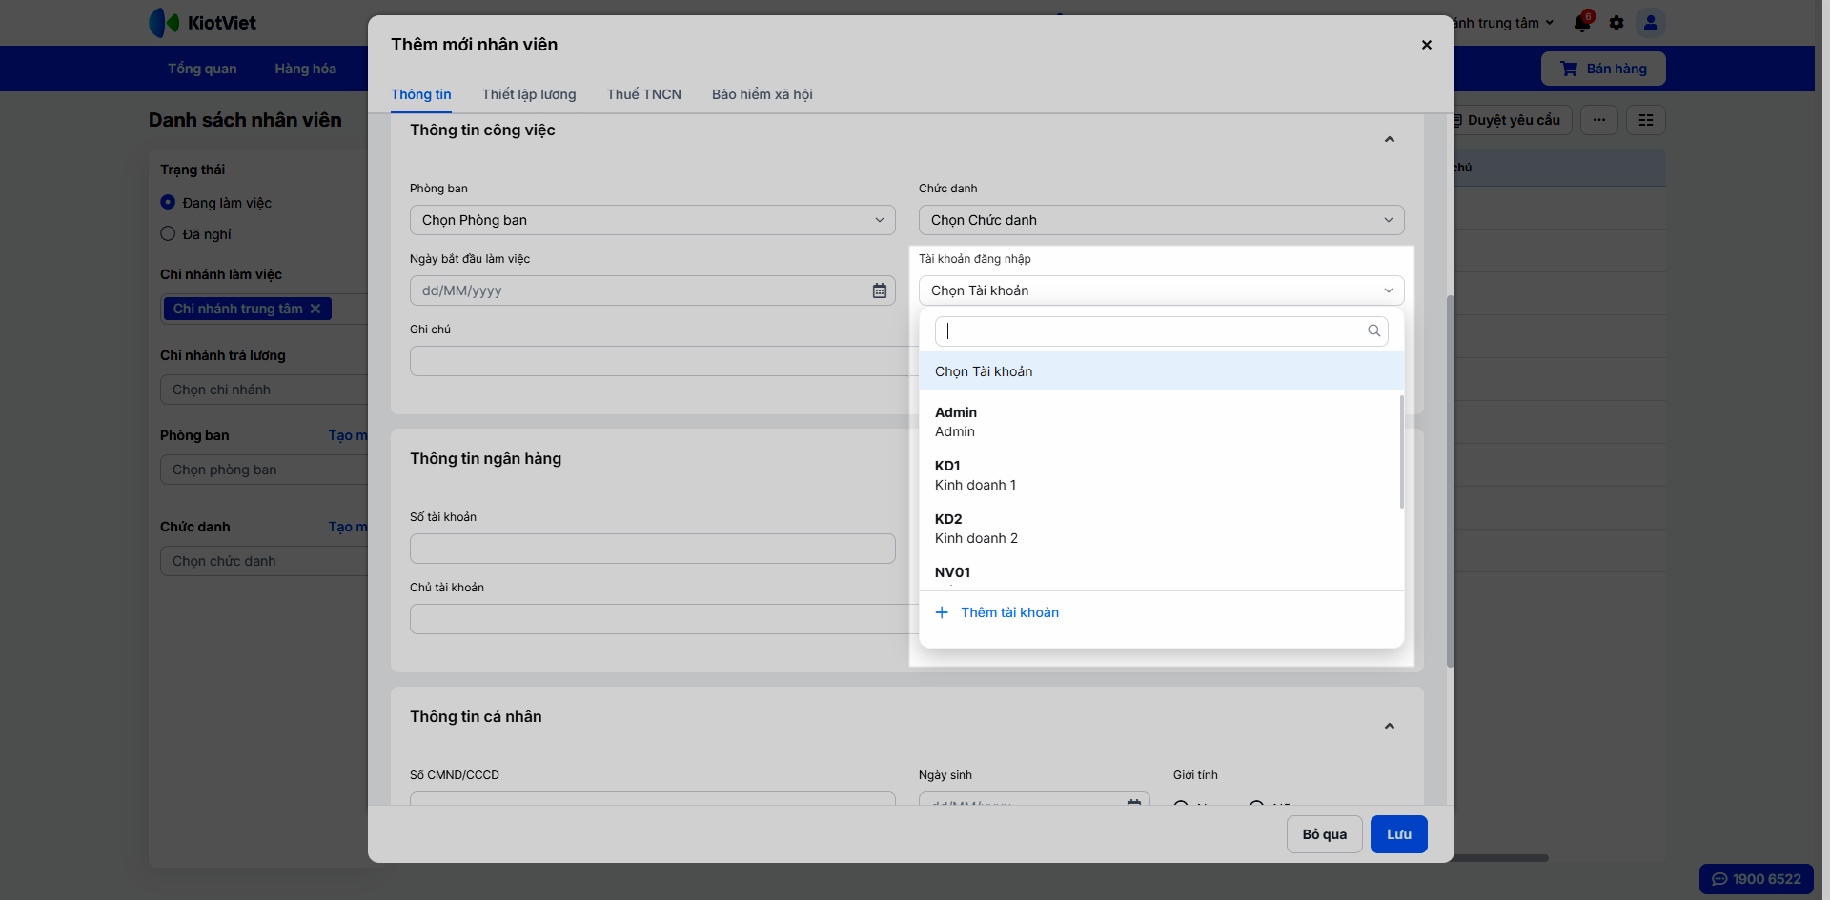Click the Chủ tài khoản input field
Screen dimensions: 1830x900
coord(664,619)
